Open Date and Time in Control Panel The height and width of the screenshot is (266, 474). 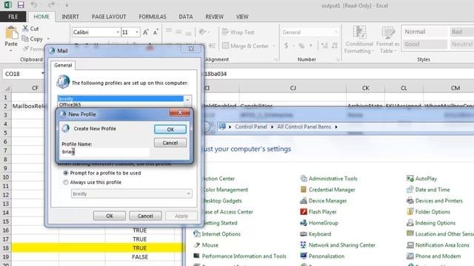coord(433,190)
